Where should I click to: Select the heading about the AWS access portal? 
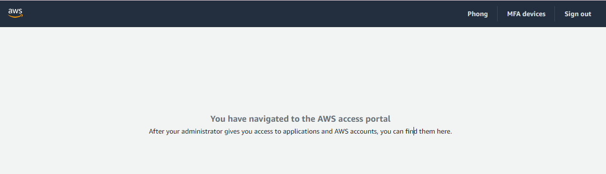300,119
